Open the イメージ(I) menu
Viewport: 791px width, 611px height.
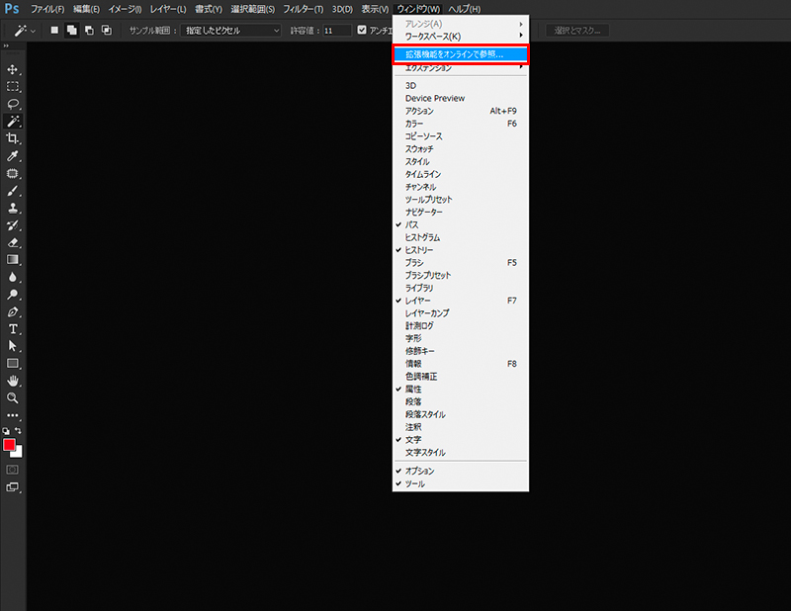click(x=125, y=9)
